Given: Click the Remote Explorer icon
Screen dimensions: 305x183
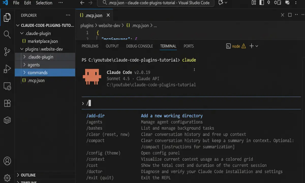Looking at the screenshot, I should tap(7, 86).
